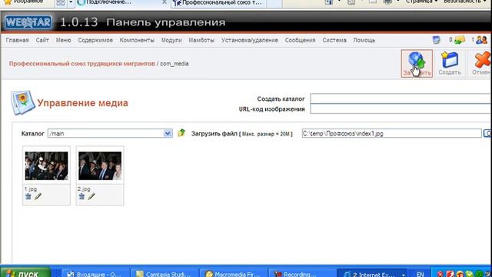492x277 pixels.
Task: Go up one directory with green arrow icon
Action: (181, 133)
